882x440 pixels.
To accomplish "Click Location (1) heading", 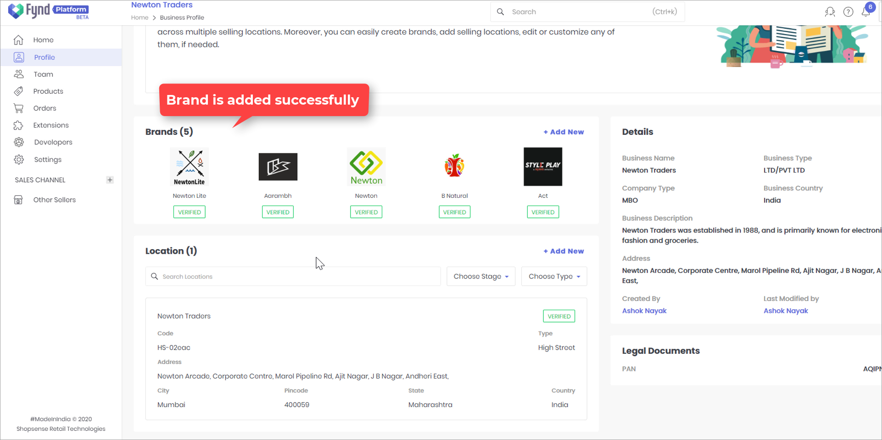I will click(171, 251).
